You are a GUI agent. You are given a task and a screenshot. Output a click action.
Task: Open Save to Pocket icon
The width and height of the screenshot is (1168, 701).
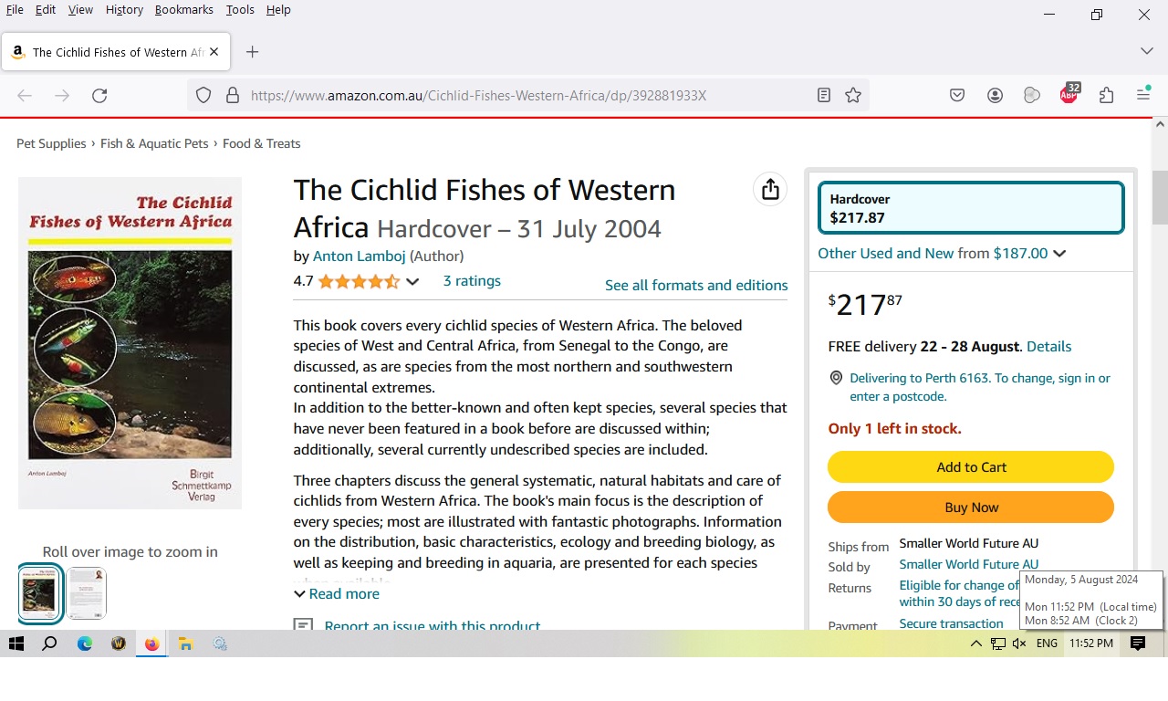click(957, 96)
